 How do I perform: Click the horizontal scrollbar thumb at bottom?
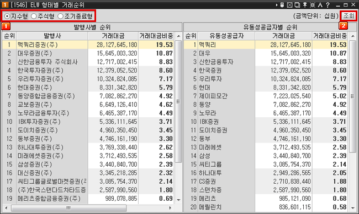pos(68,208)
